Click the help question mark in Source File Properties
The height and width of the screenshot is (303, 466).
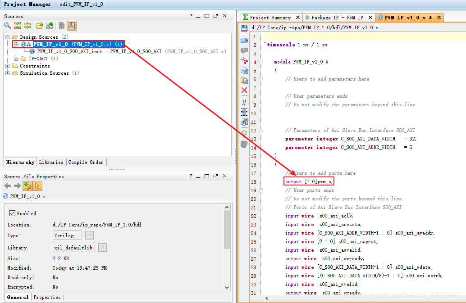click(191, 176)
